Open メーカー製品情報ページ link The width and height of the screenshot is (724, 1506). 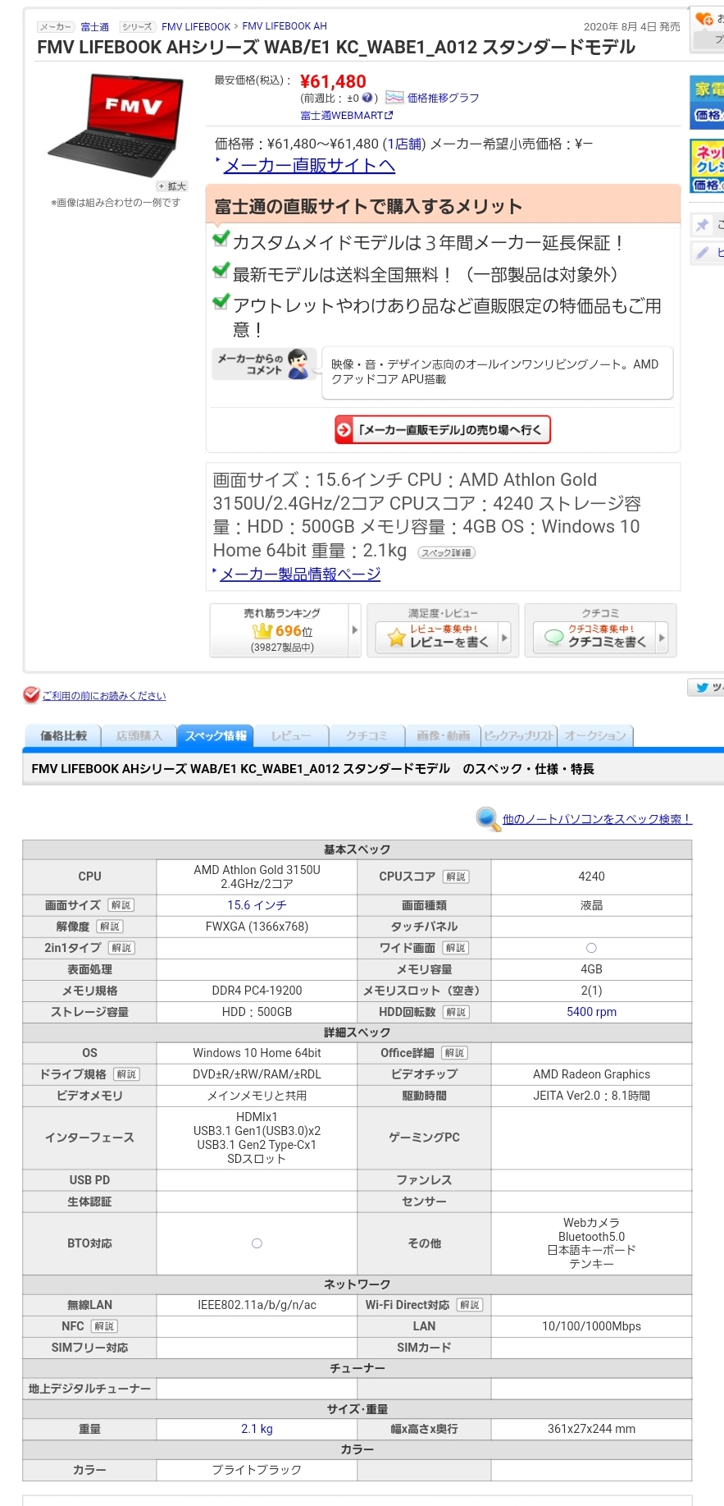300,574
